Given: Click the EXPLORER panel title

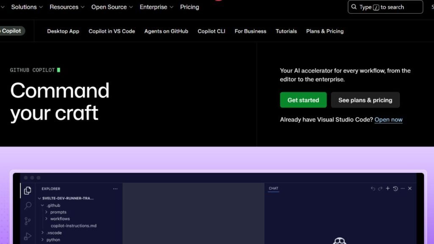Looking at the screenshot, I should tap(51, 189).
